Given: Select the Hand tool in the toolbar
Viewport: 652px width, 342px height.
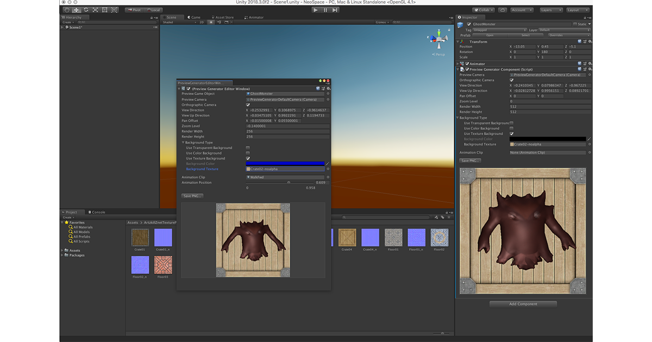Looking at the screenshot, I should tap(66, 9).
